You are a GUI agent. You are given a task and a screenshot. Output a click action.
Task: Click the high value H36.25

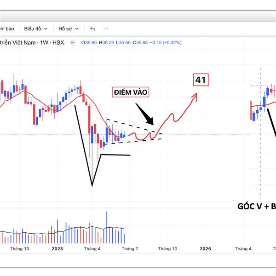coord(106,43)
